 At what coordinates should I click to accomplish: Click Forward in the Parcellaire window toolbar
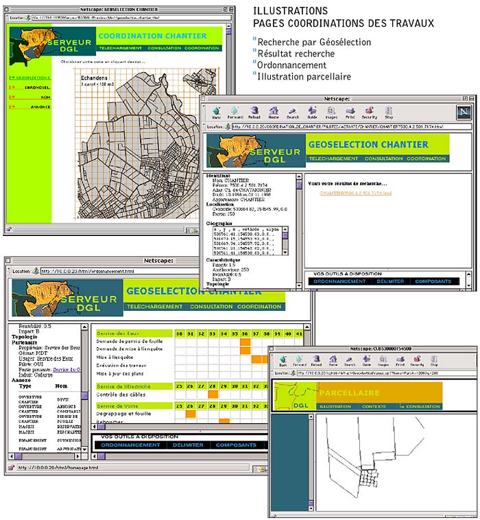pos(300,361)
